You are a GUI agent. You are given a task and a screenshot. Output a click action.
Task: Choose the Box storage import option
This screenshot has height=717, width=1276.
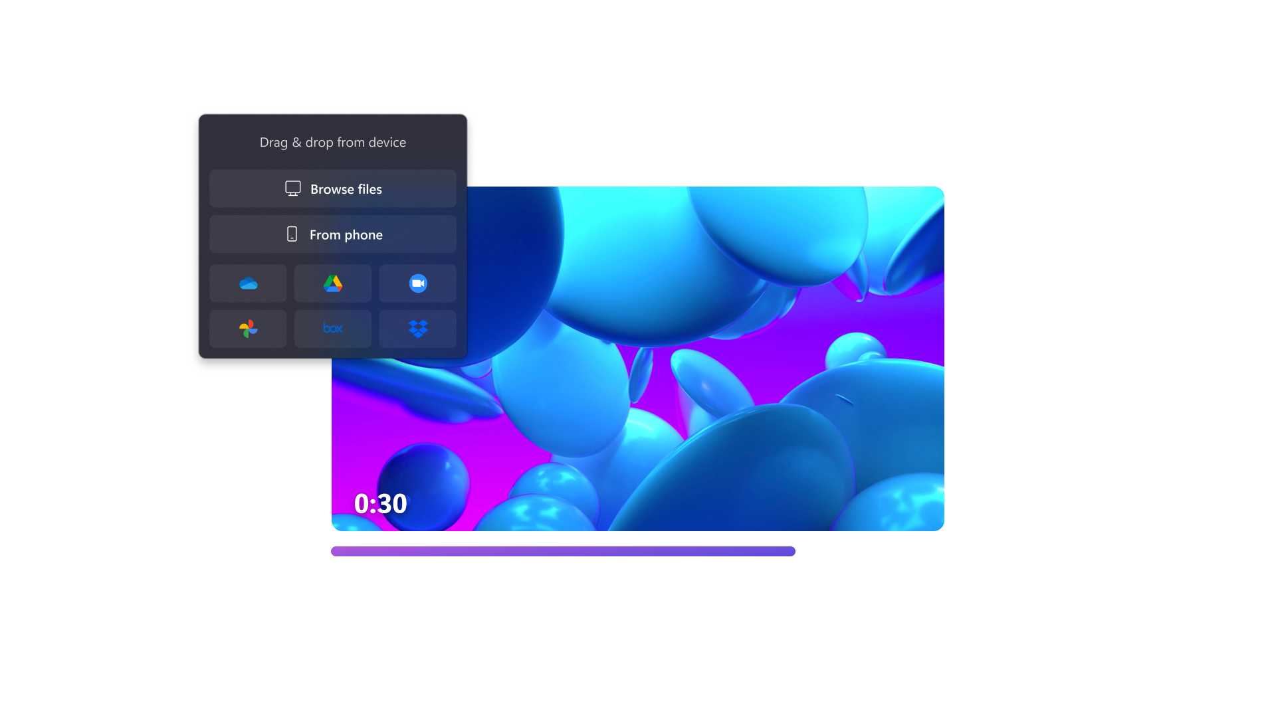pyautogui.click(x=333, y=329)
